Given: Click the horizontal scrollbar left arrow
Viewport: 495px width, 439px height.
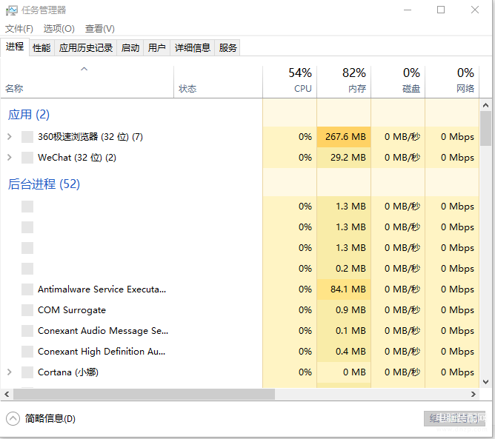Looking at the screenshot, I should tap(7, 394).
